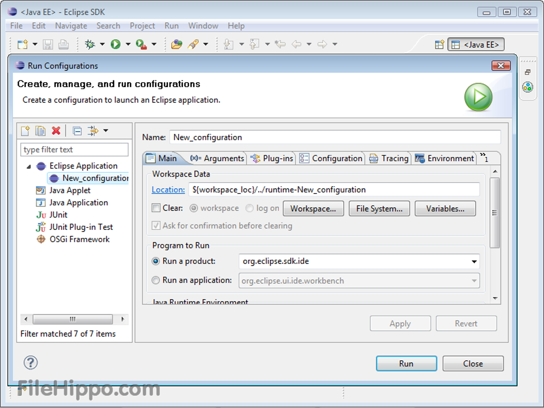Viewport: 544px width, 408px height.
Task: Click the green Run icon in toolbar
Action: (115, 44)
